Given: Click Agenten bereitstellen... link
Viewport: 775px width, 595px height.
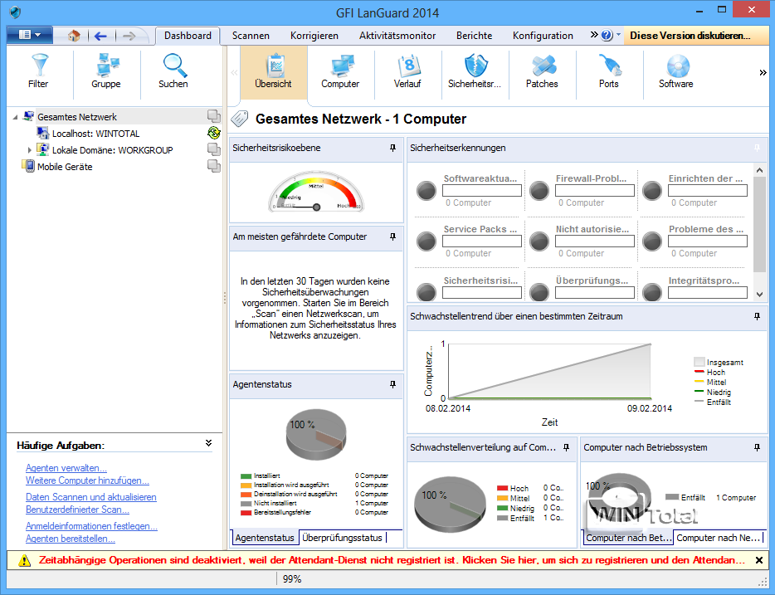Looking at the screenshot, I should (x=71, y=539).
